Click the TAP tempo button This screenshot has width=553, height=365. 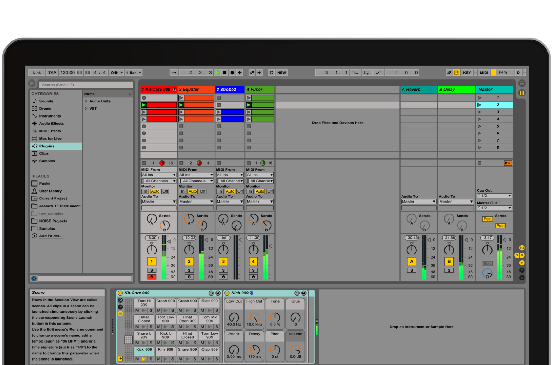52,73
